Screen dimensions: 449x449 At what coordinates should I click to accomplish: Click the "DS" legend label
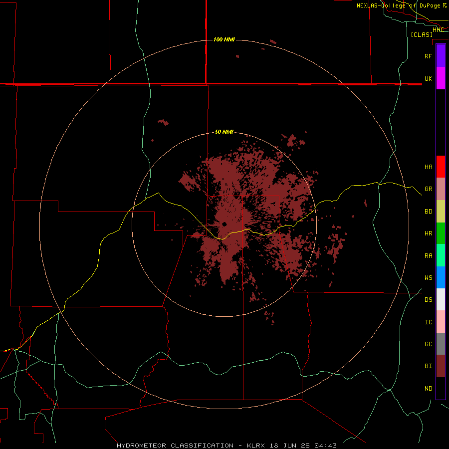pos(429,300)
